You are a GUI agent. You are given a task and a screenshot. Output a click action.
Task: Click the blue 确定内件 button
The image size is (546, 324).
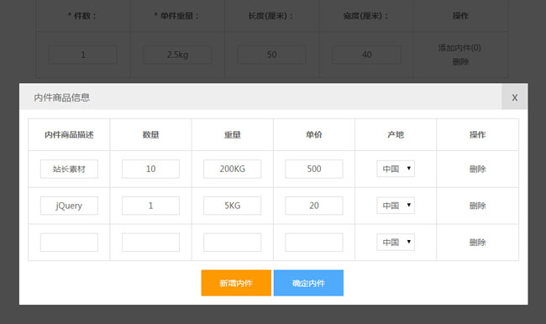click(x=308, y=283)
